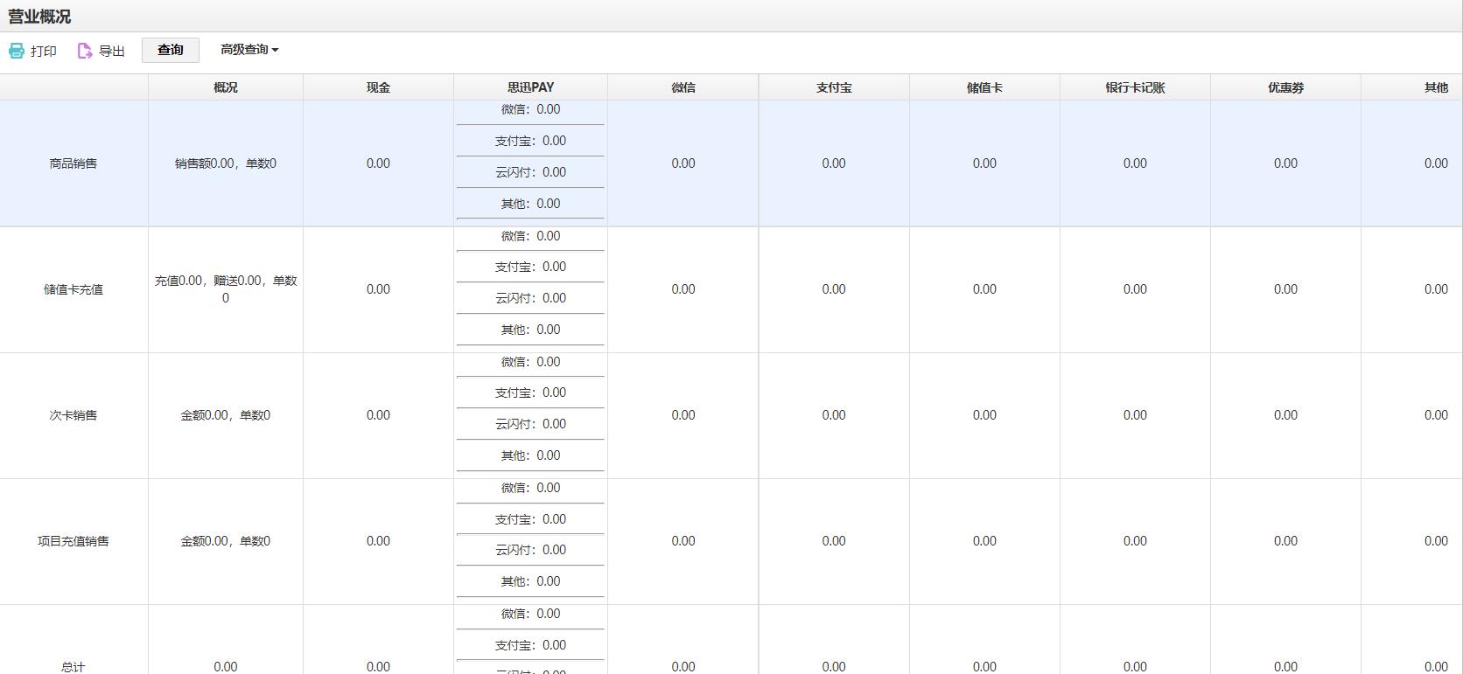
Task: Select the 总计 row label
Action: point(73,667)
